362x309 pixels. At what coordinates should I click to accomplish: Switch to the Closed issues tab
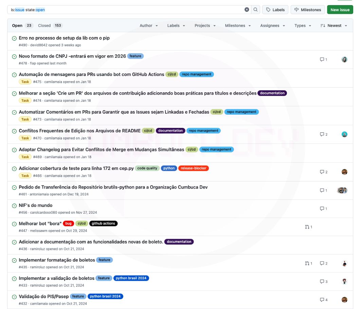(50, 26)
